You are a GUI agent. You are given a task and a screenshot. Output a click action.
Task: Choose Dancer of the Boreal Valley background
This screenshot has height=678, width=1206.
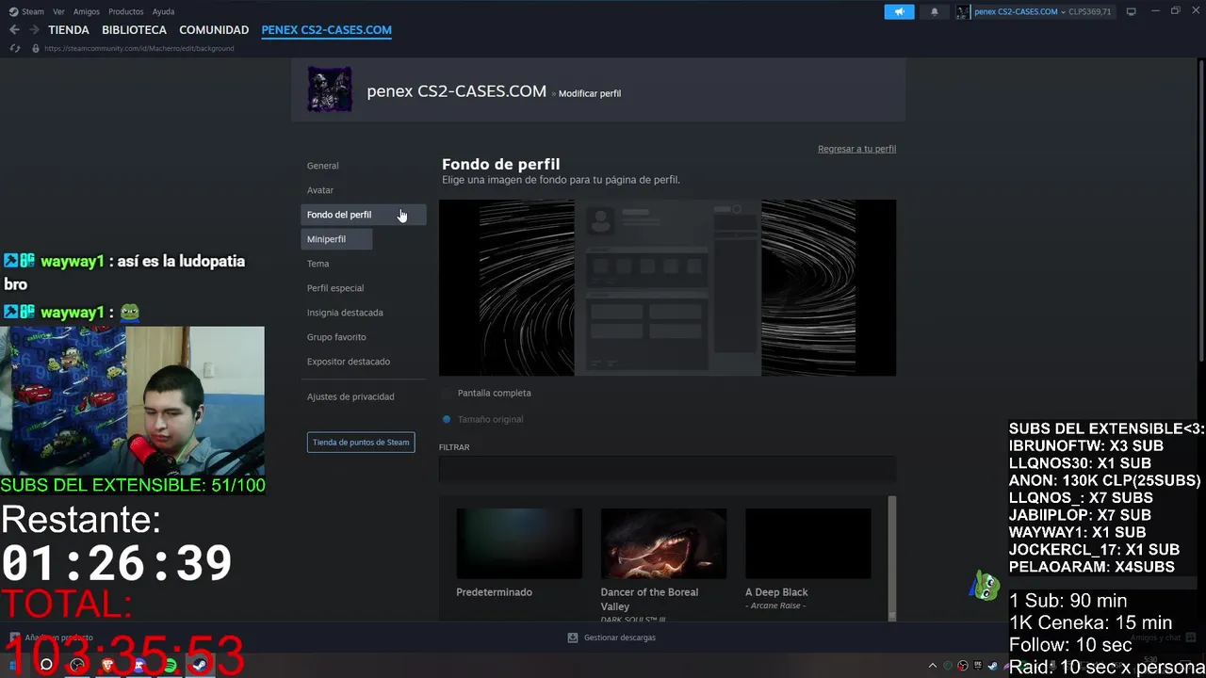663,543
